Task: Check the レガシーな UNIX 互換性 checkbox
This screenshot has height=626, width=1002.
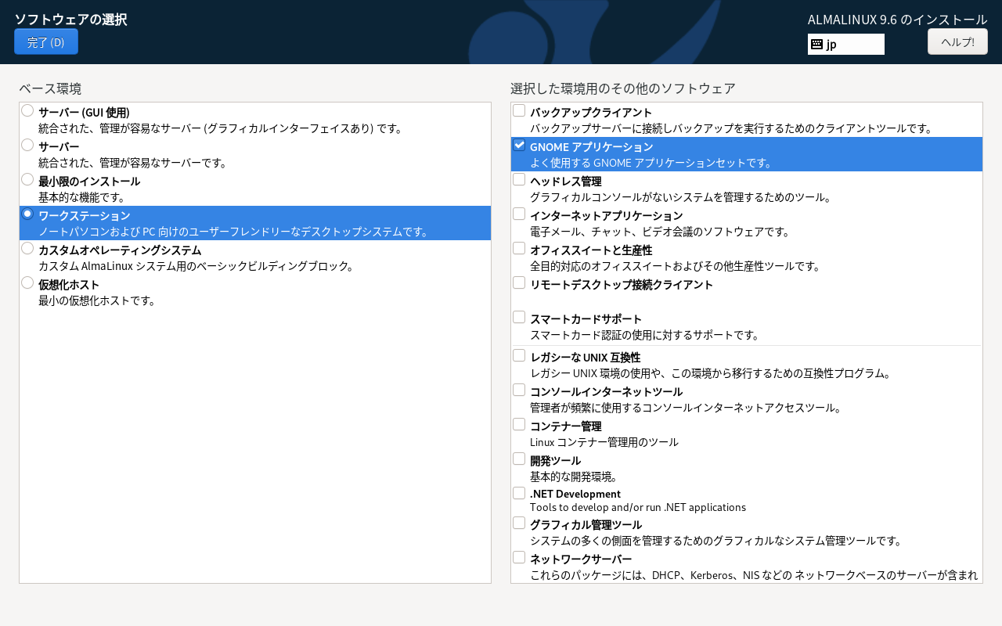Action: click(519, 355)
